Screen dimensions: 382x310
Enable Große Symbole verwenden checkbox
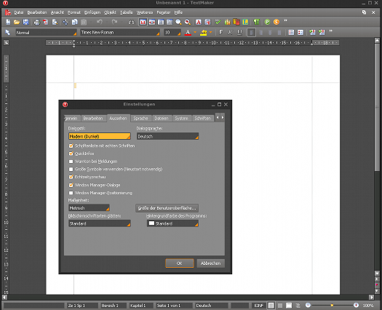coord(71,169)
